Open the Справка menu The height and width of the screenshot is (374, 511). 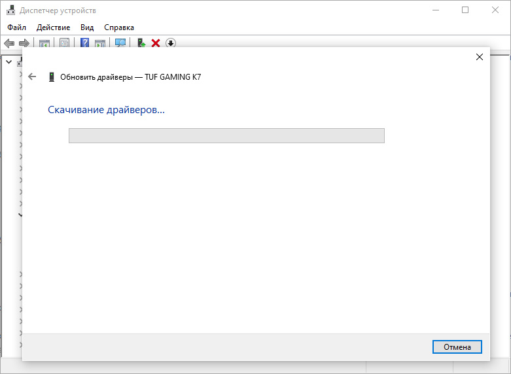click(119, 27)
